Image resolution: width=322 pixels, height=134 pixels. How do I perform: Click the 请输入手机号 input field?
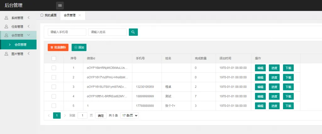(67, 32)
